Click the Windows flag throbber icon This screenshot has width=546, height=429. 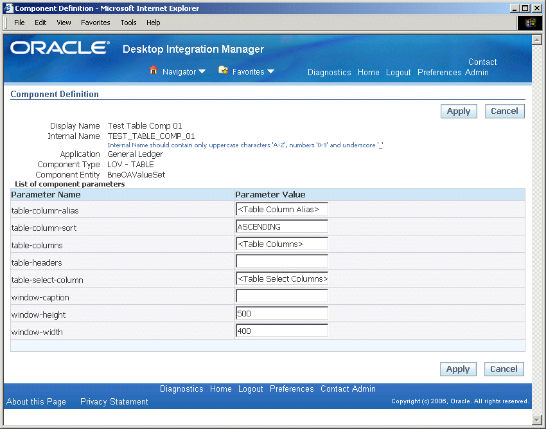coord(530,23)
